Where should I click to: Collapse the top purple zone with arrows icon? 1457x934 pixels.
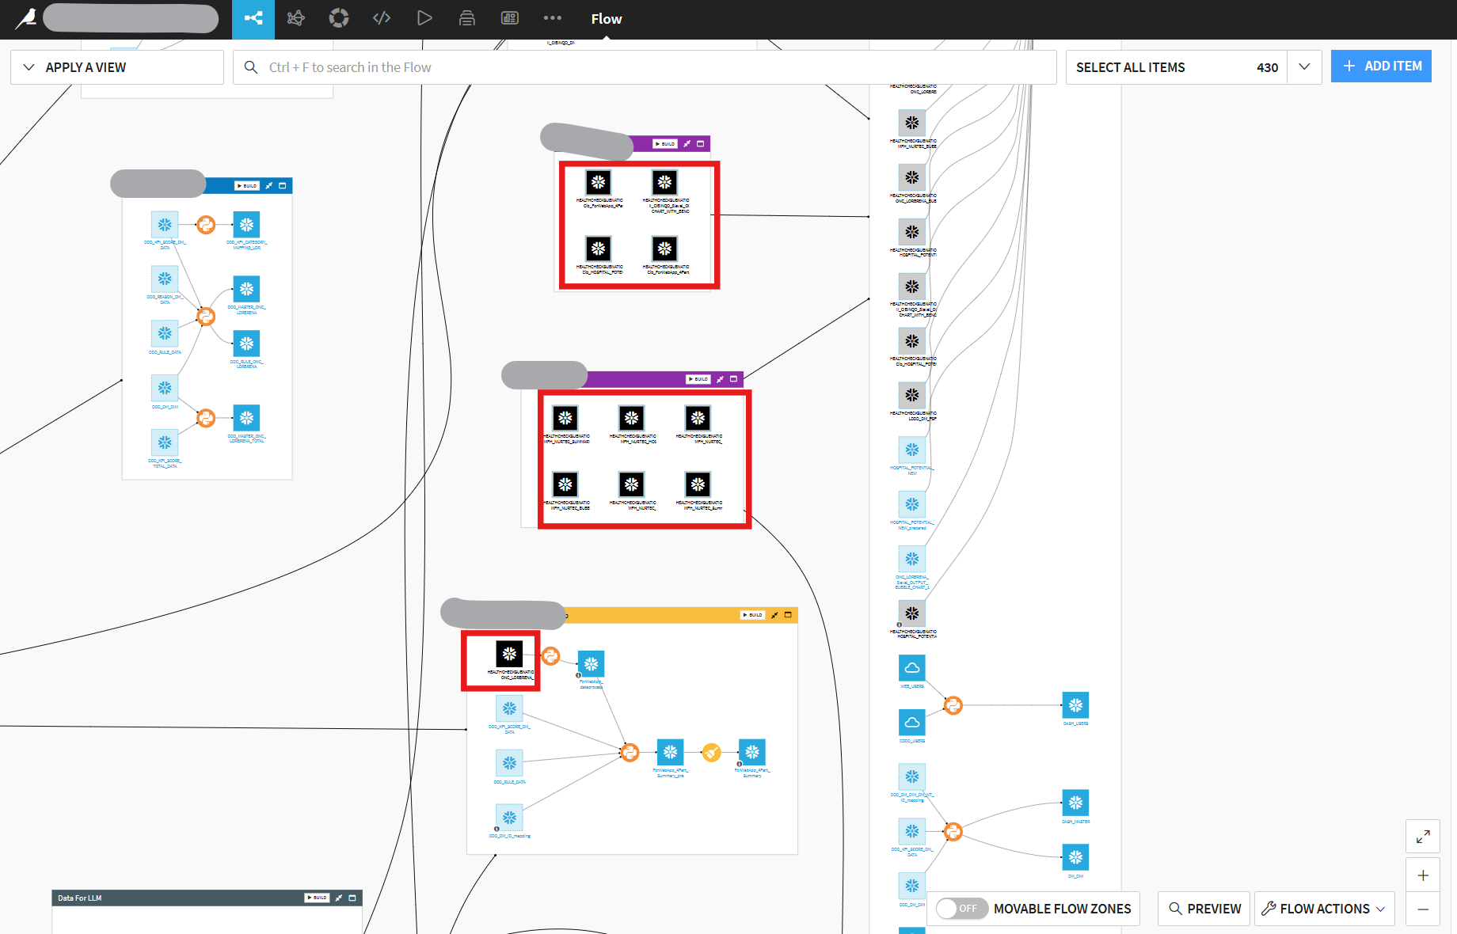click(x=687, y=144)
